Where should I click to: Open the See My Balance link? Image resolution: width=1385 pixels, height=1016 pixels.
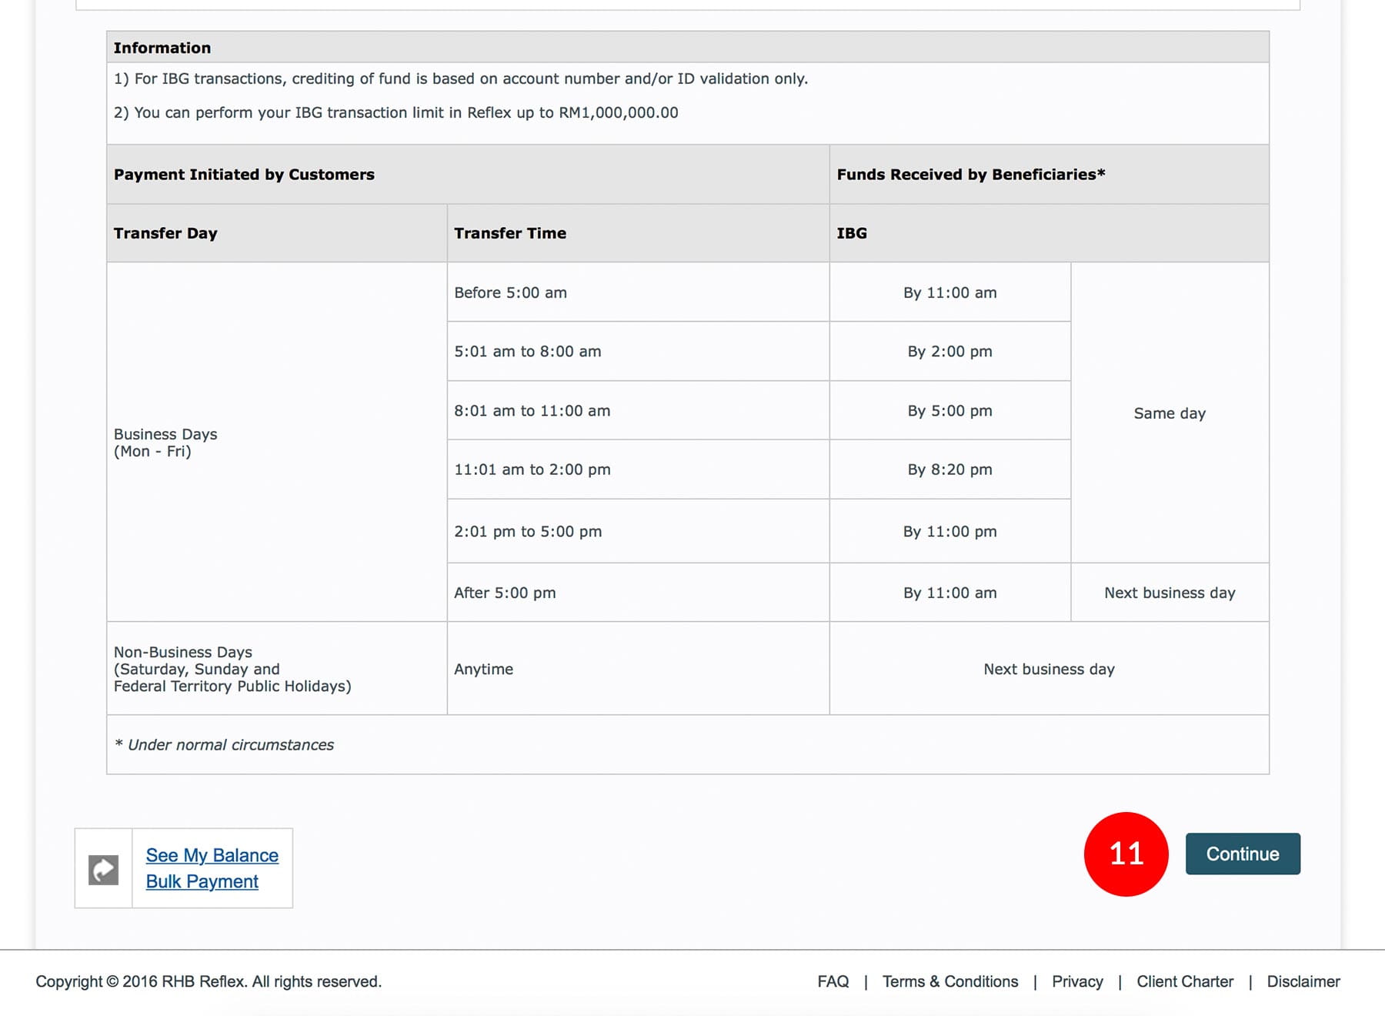212,855
